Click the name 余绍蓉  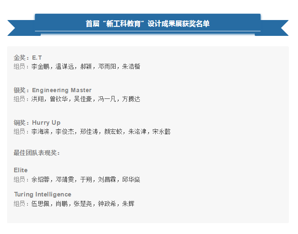[40, 179]
